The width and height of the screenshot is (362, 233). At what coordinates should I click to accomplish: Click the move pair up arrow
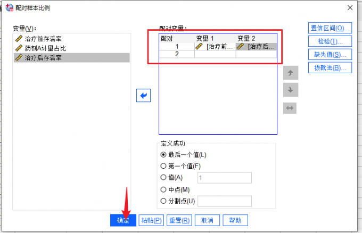(291, 73)
